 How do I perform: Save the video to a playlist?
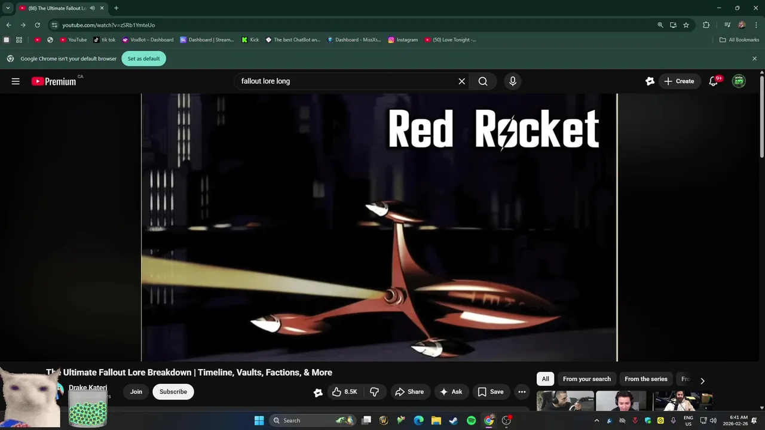[x=491, y=392]
